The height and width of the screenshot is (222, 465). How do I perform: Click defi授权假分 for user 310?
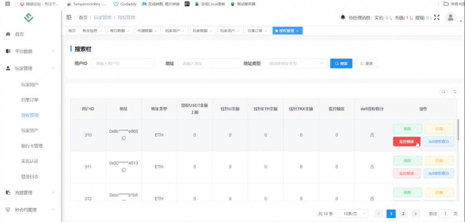coord(439,142)
